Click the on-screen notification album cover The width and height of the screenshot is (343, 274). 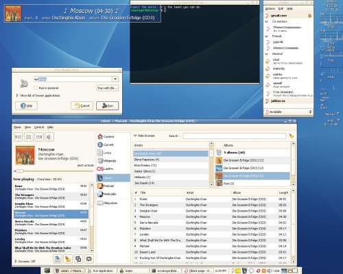13,13
